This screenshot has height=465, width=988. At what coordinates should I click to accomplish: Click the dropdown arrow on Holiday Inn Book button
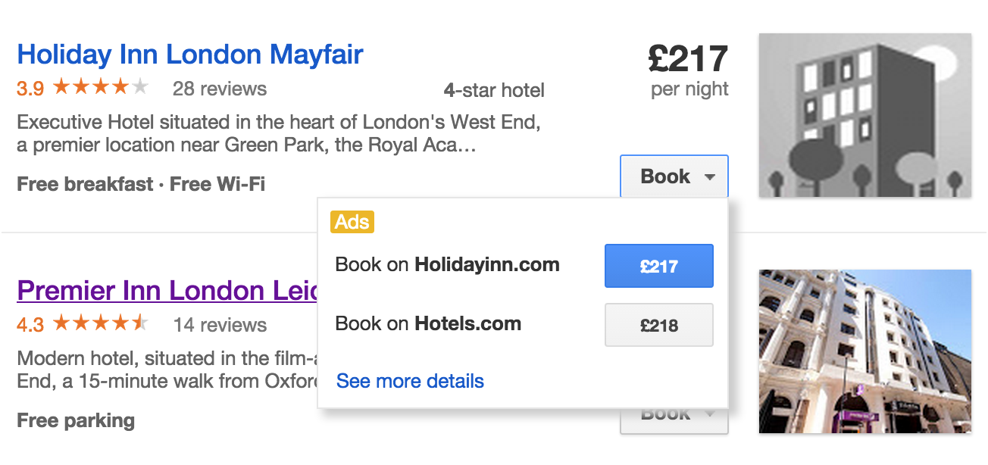(x=709, y=177)
